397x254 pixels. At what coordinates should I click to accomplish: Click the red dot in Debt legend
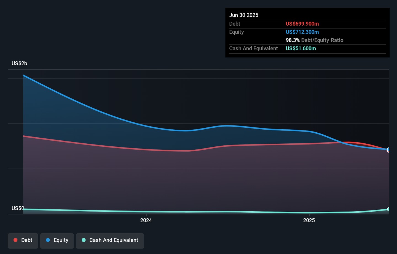tap(16, 240)
